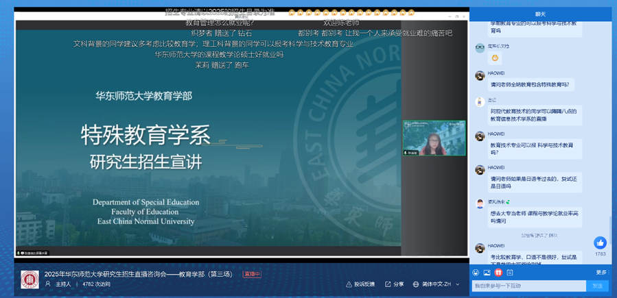Click danmaku 织梦者 赠送了 钻石
The image size is (617, 298).
(222, 33)
